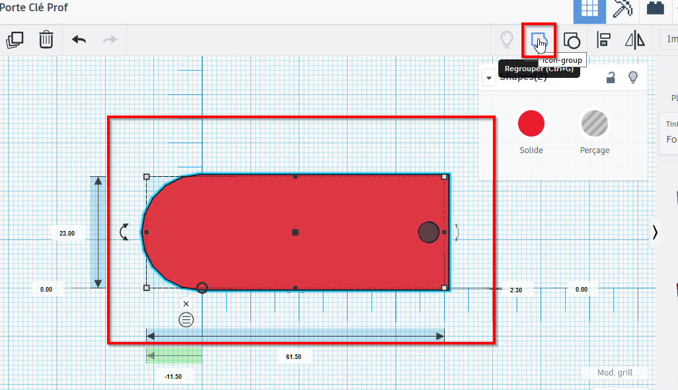Open the Bricks view

pyautogui.click(x=655, y=9)
